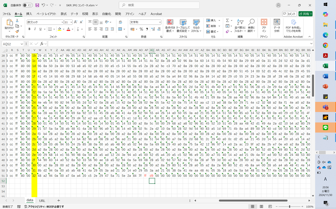Click the Paste clipboard icon
Image resolution: width=336 pixels, height=209 pixels.
pyautogui.click(x=9, y=22)
